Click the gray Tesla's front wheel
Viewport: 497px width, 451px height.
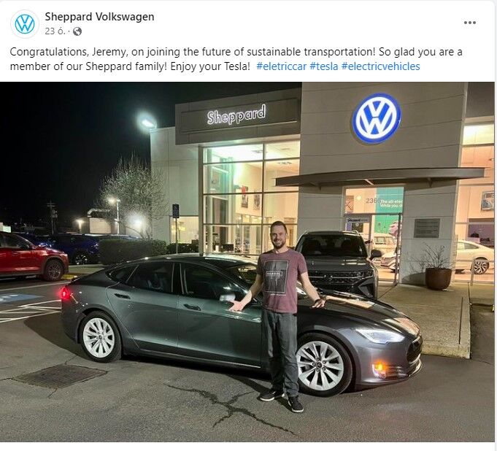(x=322, y=365)
